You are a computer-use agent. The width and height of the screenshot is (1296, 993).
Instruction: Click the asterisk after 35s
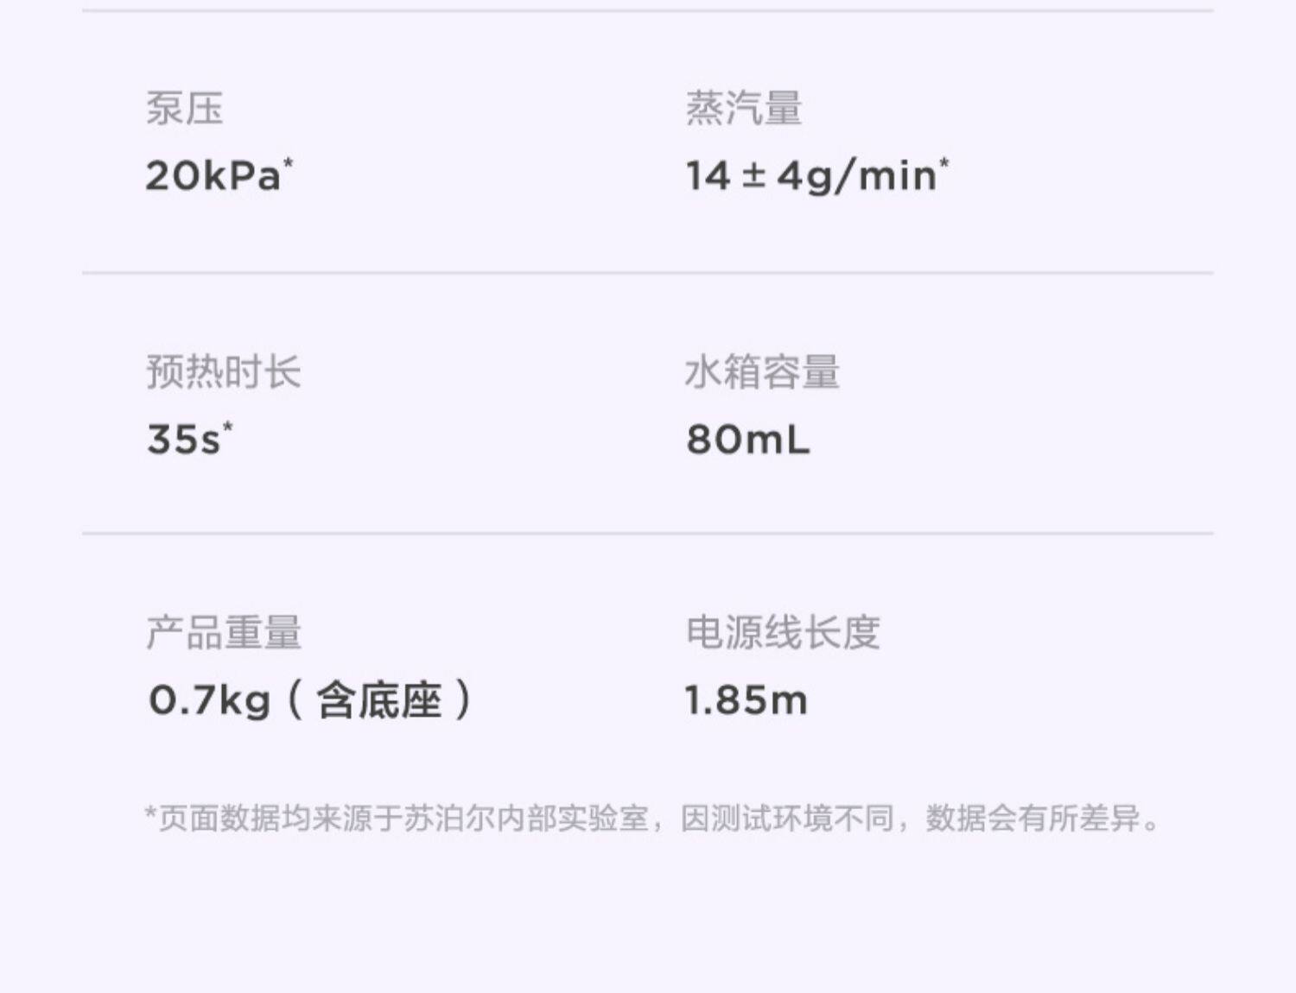tap(228, 426)
